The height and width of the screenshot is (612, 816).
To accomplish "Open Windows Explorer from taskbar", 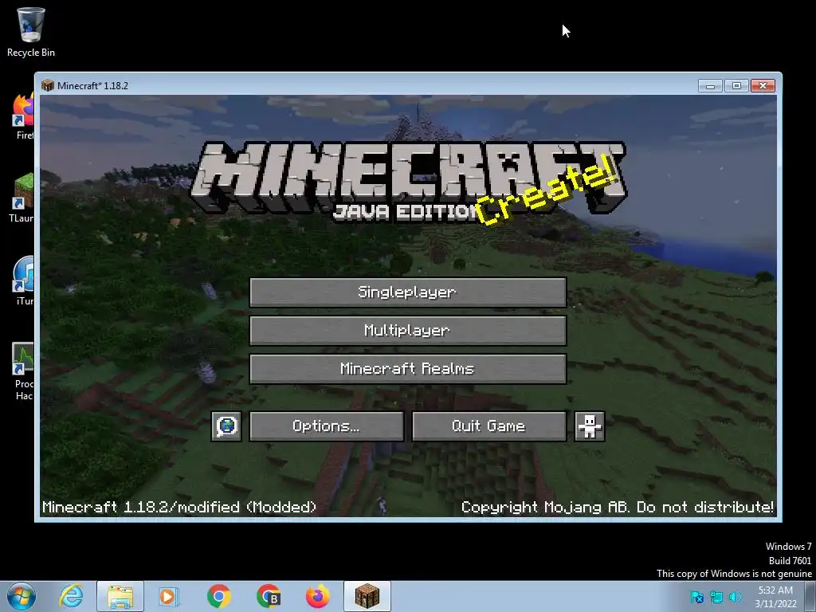I will (120, 596).
